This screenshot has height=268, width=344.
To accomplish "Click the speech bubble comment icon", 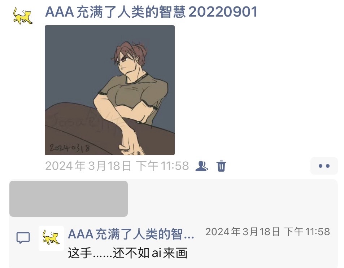I will coord(23,238).
